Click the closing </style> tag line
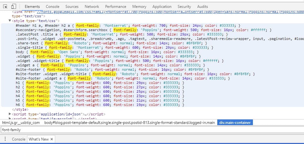The height and width of the screenshot is (144, 304). [x=20, y=110]
